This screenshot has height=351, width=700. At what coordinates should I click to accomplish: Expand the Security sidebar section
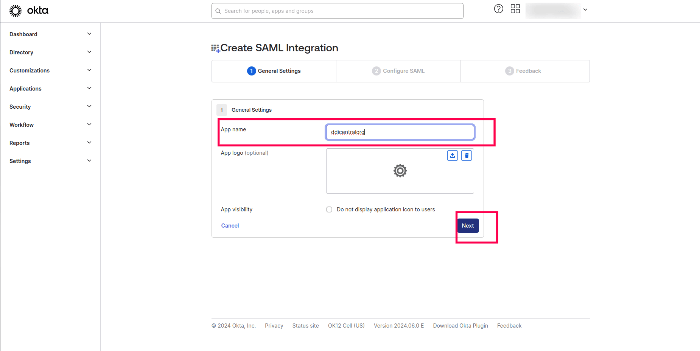pos(89,106)
